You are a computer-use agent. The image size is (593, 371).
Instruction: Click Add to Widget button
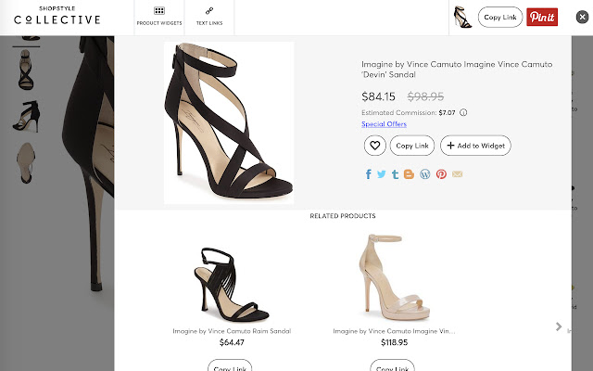tap(475, 146)
